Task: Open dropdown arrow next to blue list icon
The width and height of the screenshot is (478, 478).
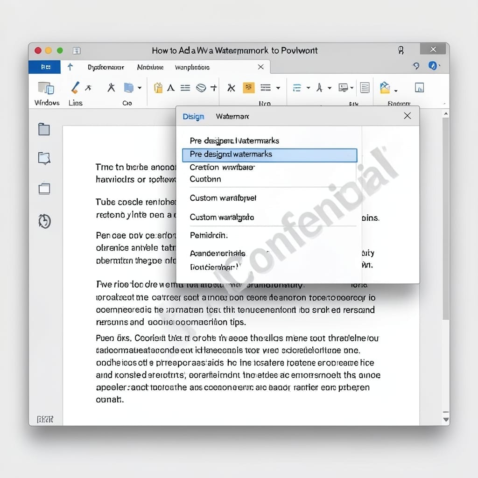Action: [308, 88]
